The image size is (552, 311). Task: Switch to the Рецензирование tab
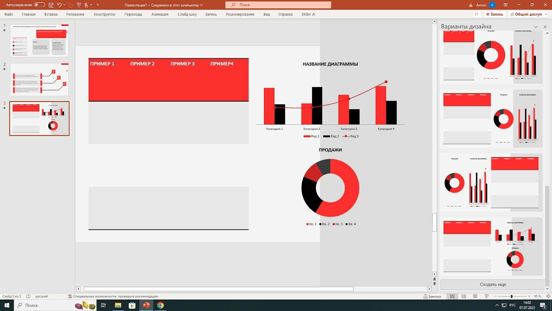tap(240, 14)
